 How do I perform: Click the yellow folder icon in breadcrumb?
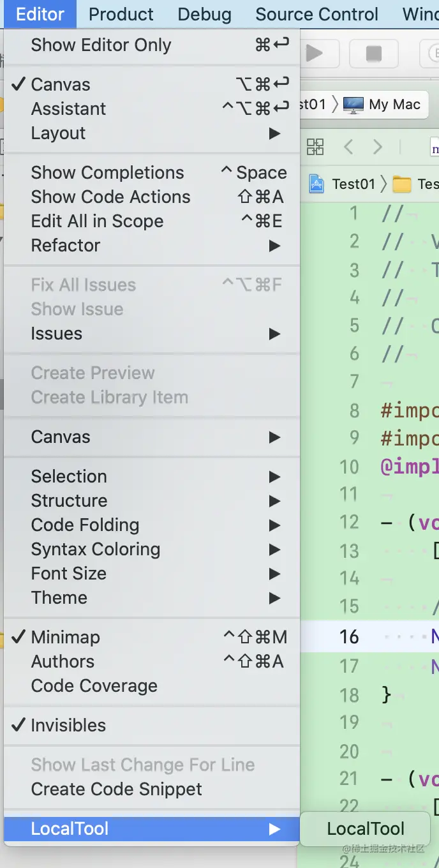[x=402, y=184]
